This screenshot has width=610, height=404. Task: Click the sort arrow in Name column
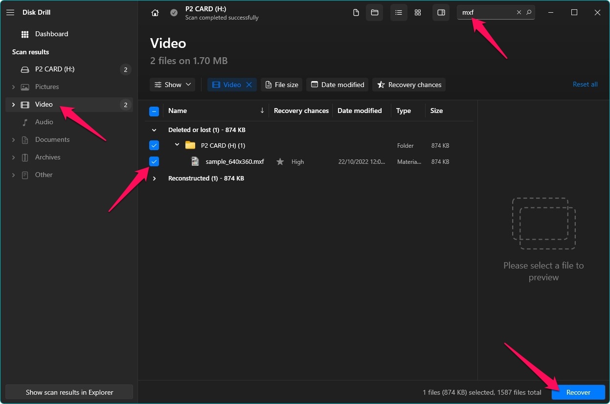[262, 111]
